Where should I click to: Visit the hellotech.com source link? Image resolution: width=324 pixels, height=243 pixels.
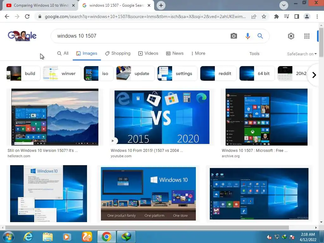[19, 156]
